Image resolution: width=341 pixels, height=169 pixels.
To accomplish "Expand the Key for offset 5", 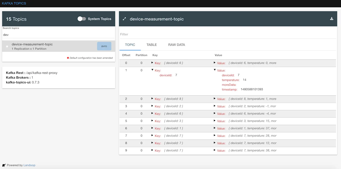I will pyautogui.click(x=152, y=120).
